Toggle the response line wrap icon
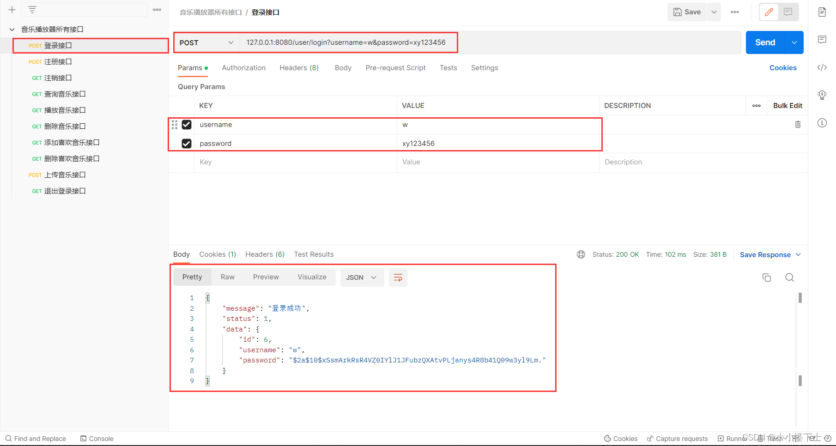This screenshot has height=446, width=836. tap(398, 277)
